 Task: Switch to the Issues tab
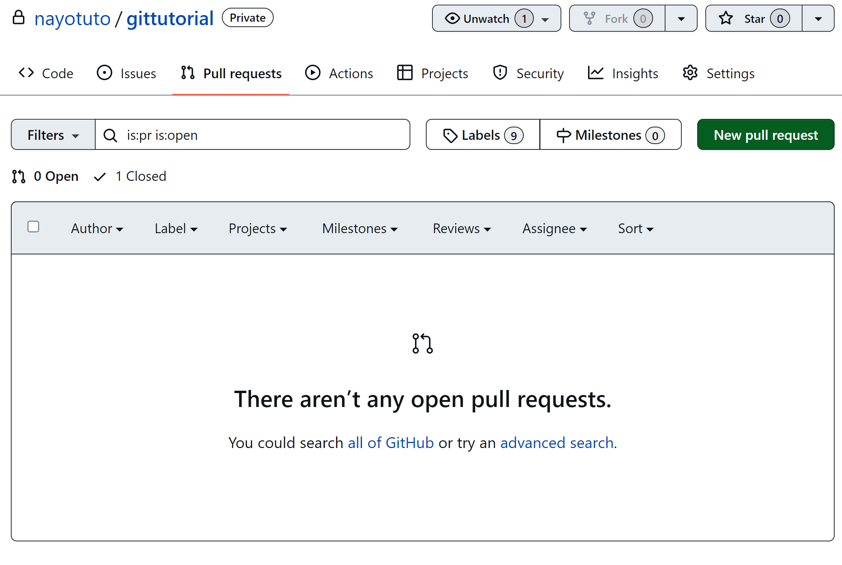click(x=127, y=73)
